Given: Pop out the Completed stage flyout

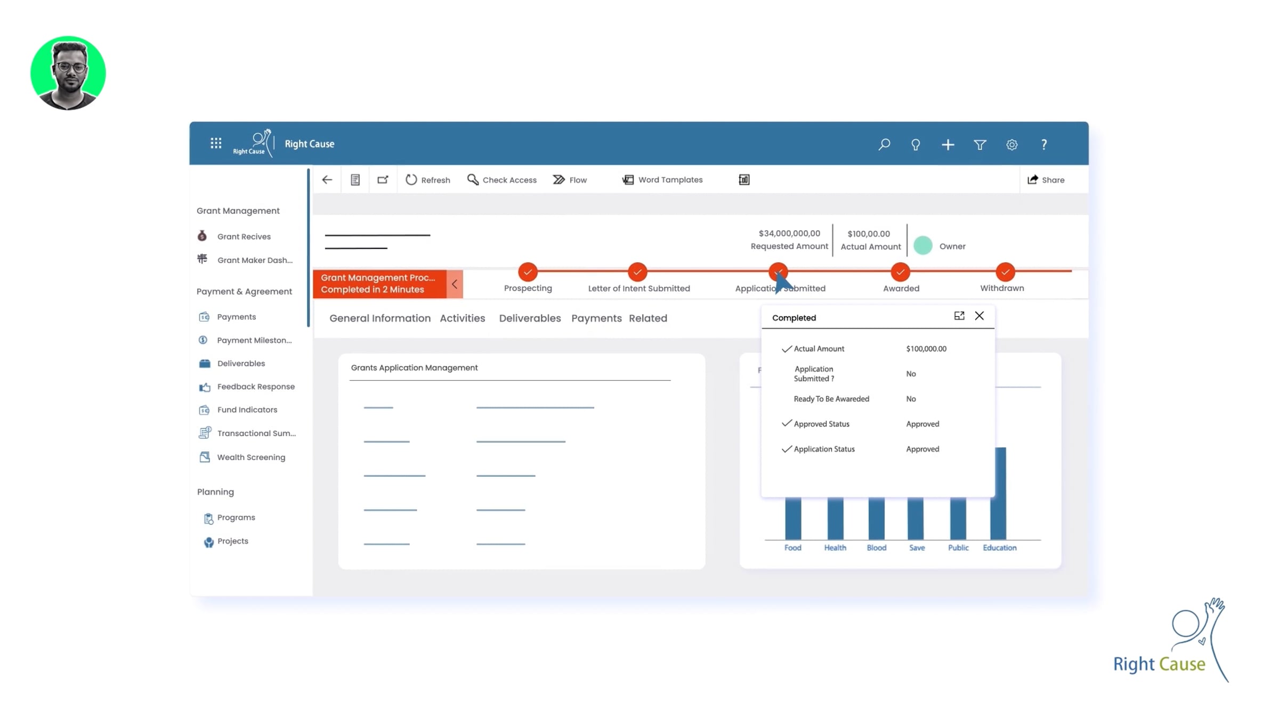Looking at the screenshot, I should tap(959, 316).
